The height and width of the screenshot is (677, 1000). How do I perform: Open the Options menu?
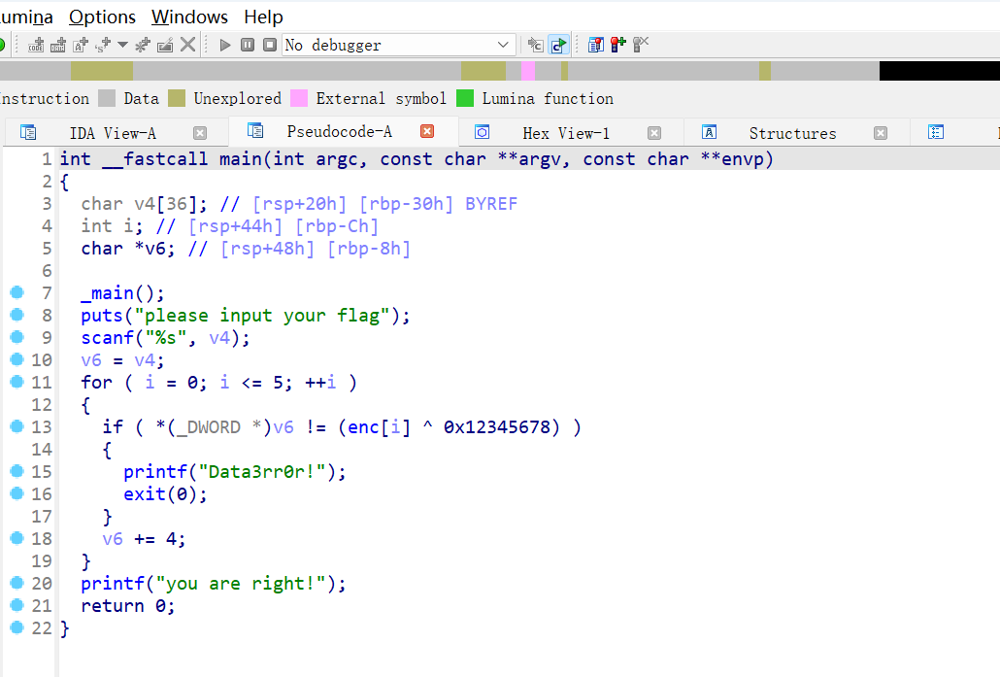(102, 17)
